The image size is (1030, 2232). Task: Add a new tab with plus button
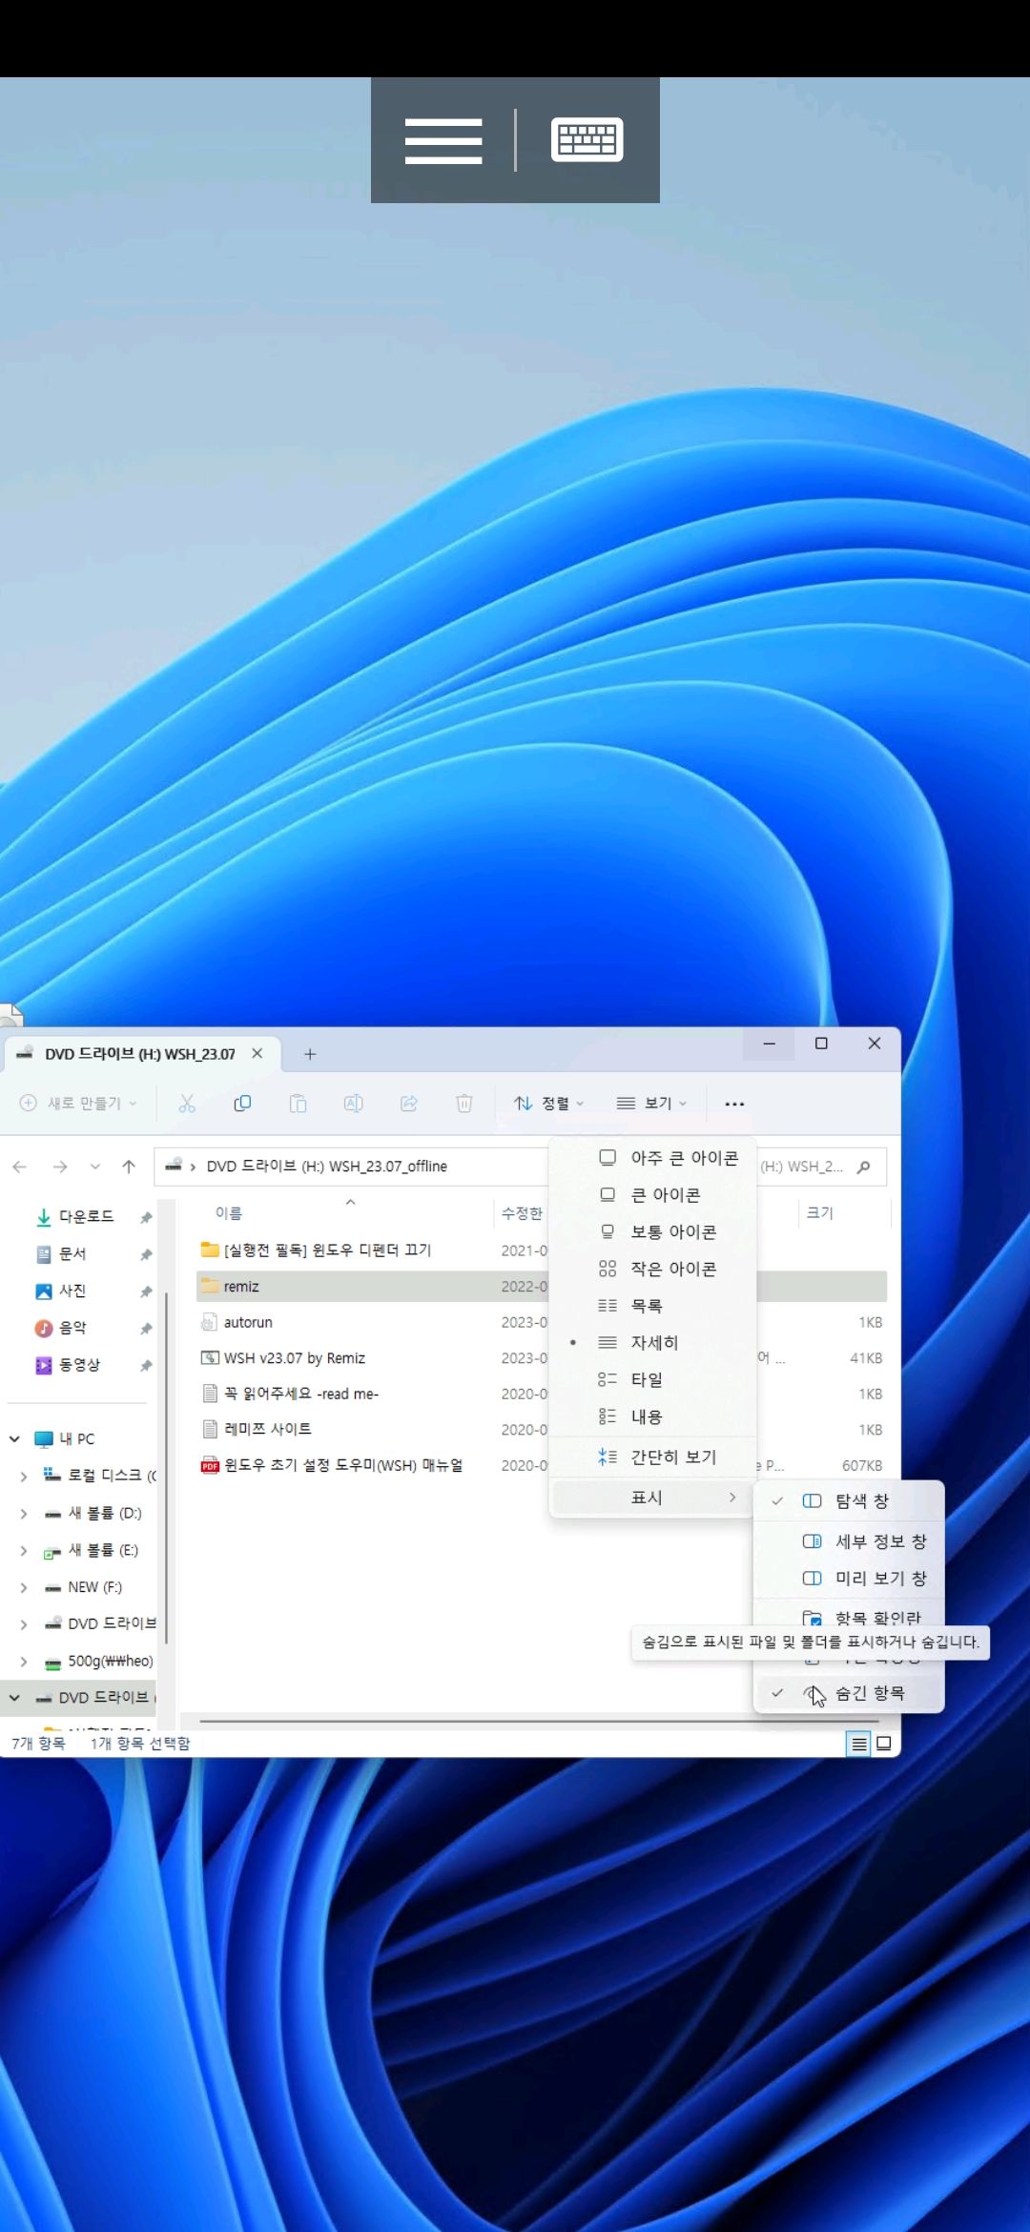click(x=310, y=1054)
